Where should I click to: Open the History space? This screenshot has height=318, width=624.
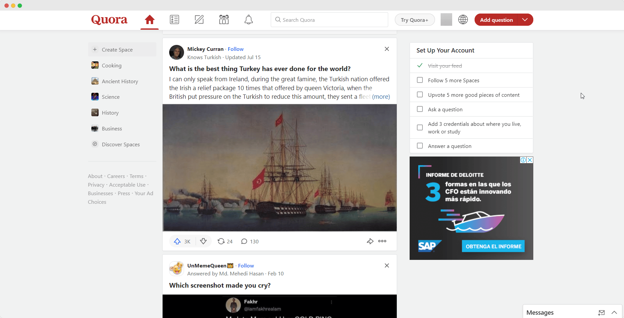tap(122, 113)
